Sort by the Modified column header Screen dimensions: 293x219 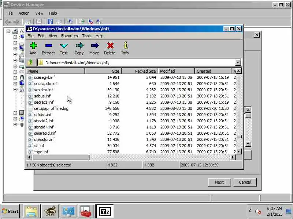(177, 71)
